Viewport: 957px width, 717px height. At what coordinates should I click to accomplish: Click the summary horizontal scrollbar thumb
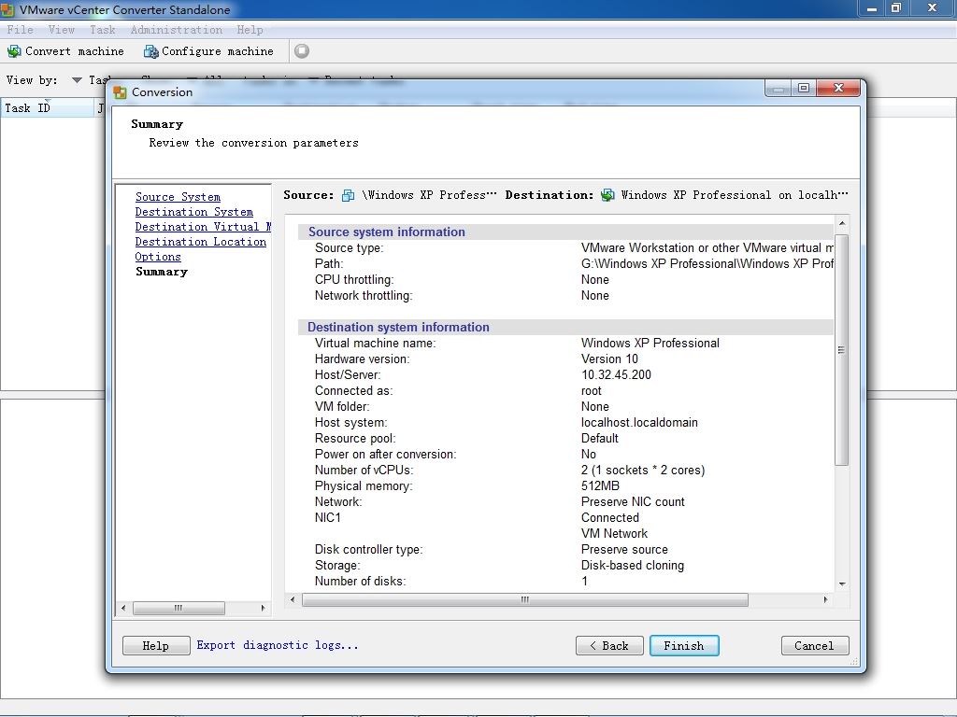(525, 600)
